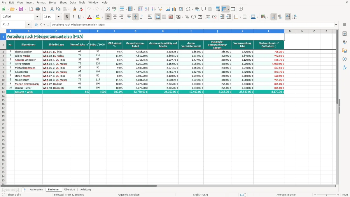Toggle Center Vertically alignment
This screenshot has width=350, height=197.
pos(135,17)
